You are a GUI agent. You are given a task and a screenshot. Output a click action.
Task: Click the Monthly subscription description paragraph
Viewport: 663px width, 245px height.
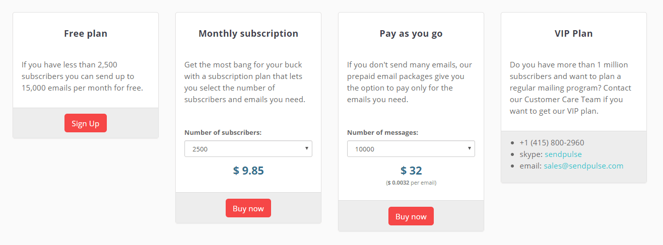point(245,82)
